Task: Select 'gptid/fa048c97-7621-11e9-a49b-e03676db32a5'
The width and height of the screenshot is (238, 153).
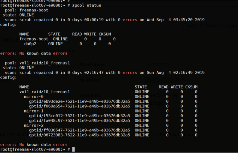Action: point(80,121)
